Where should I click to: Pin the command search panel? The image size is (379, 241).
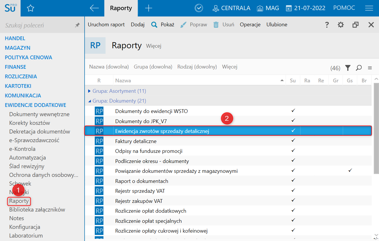[77, 25]
